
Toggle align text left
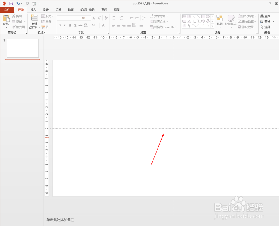[113, 25]
